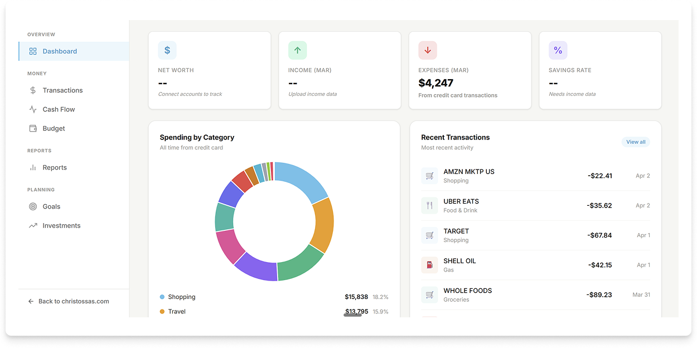Screen dimensions: 697x348
Task: Click the left arrow beside Back to christossas.com
Action: pos(31,301)
